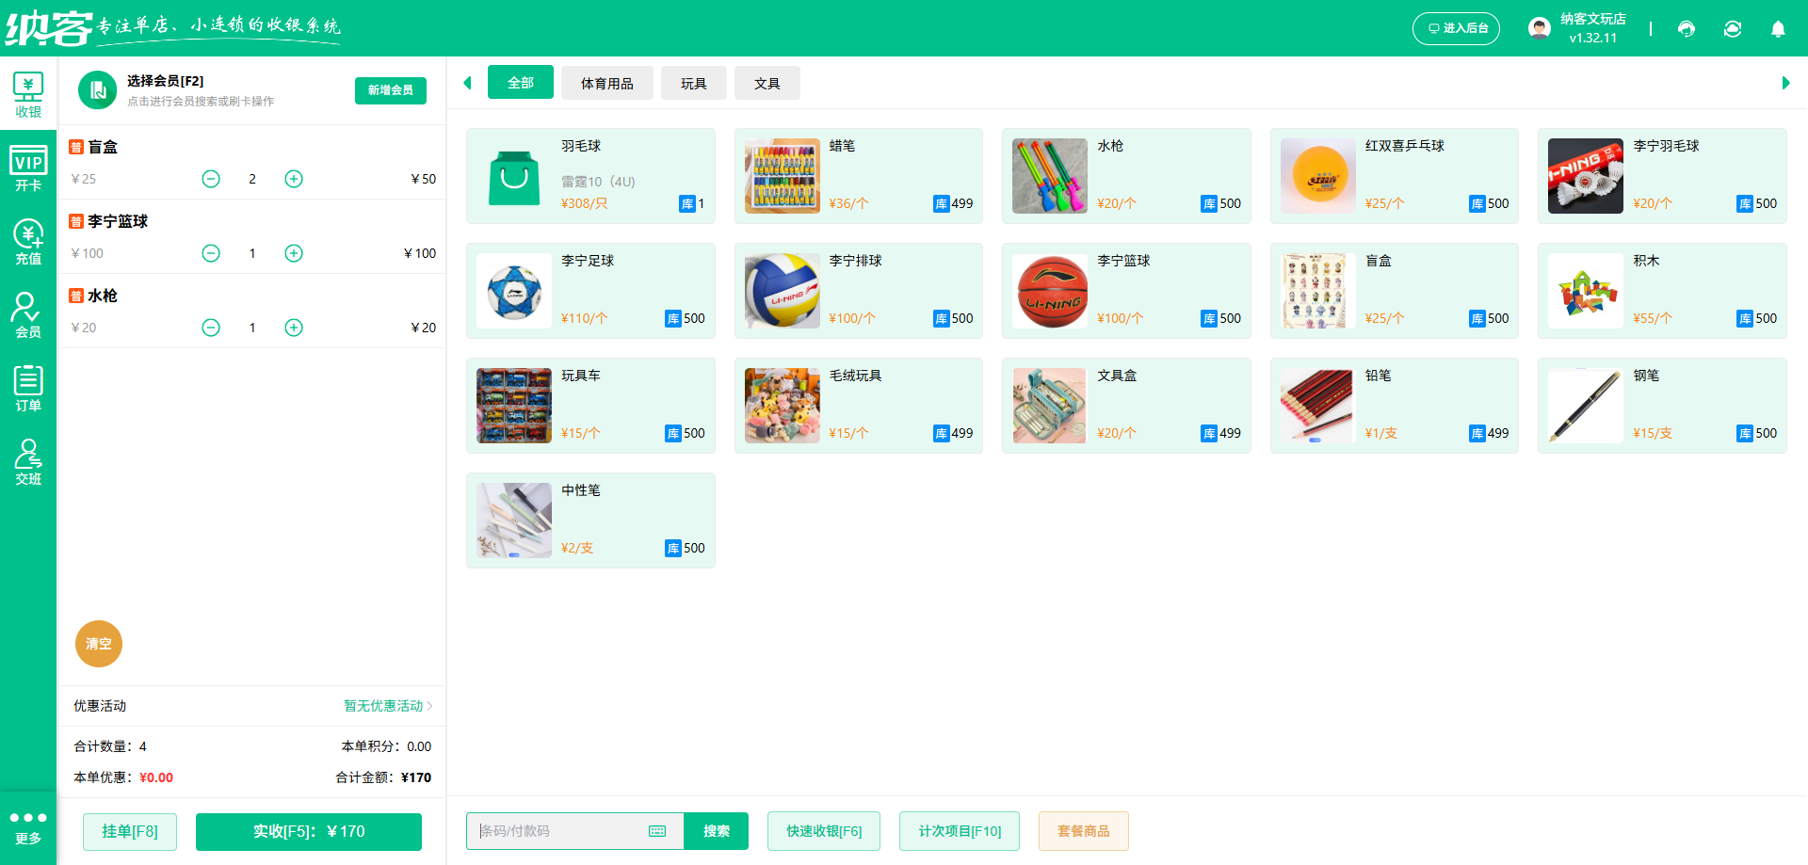Viewport: 1808px width, 865px height.
Task: Switch to the 文具 stationery tab
Action: [x=767, y=83]
